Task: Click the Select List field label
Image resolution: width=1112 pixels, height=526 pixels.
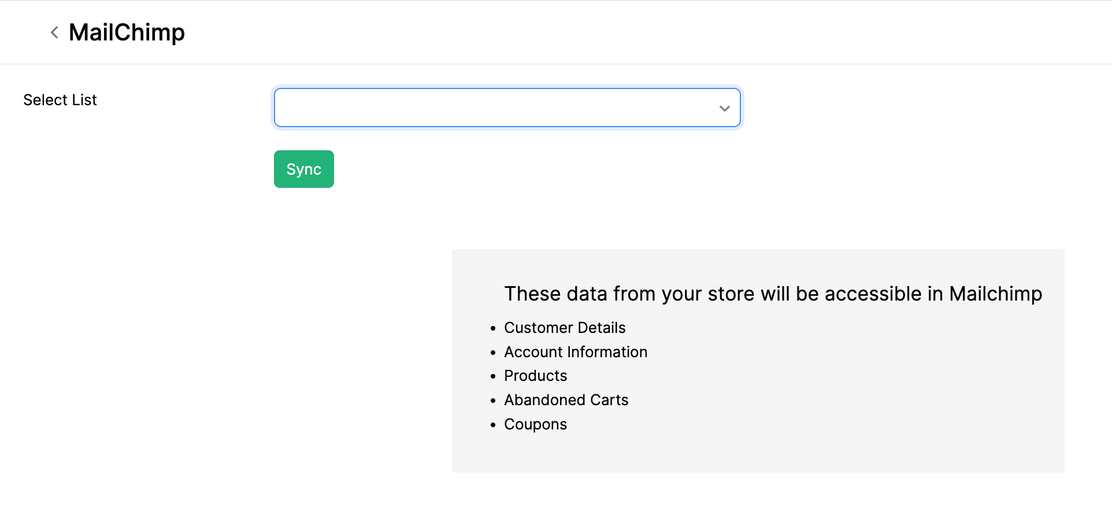Action: (60, 100)
